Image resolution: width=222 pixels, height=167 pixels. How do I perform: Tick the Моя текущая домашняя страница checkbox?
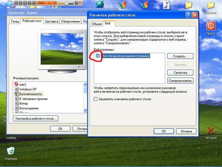click(98, 56)
